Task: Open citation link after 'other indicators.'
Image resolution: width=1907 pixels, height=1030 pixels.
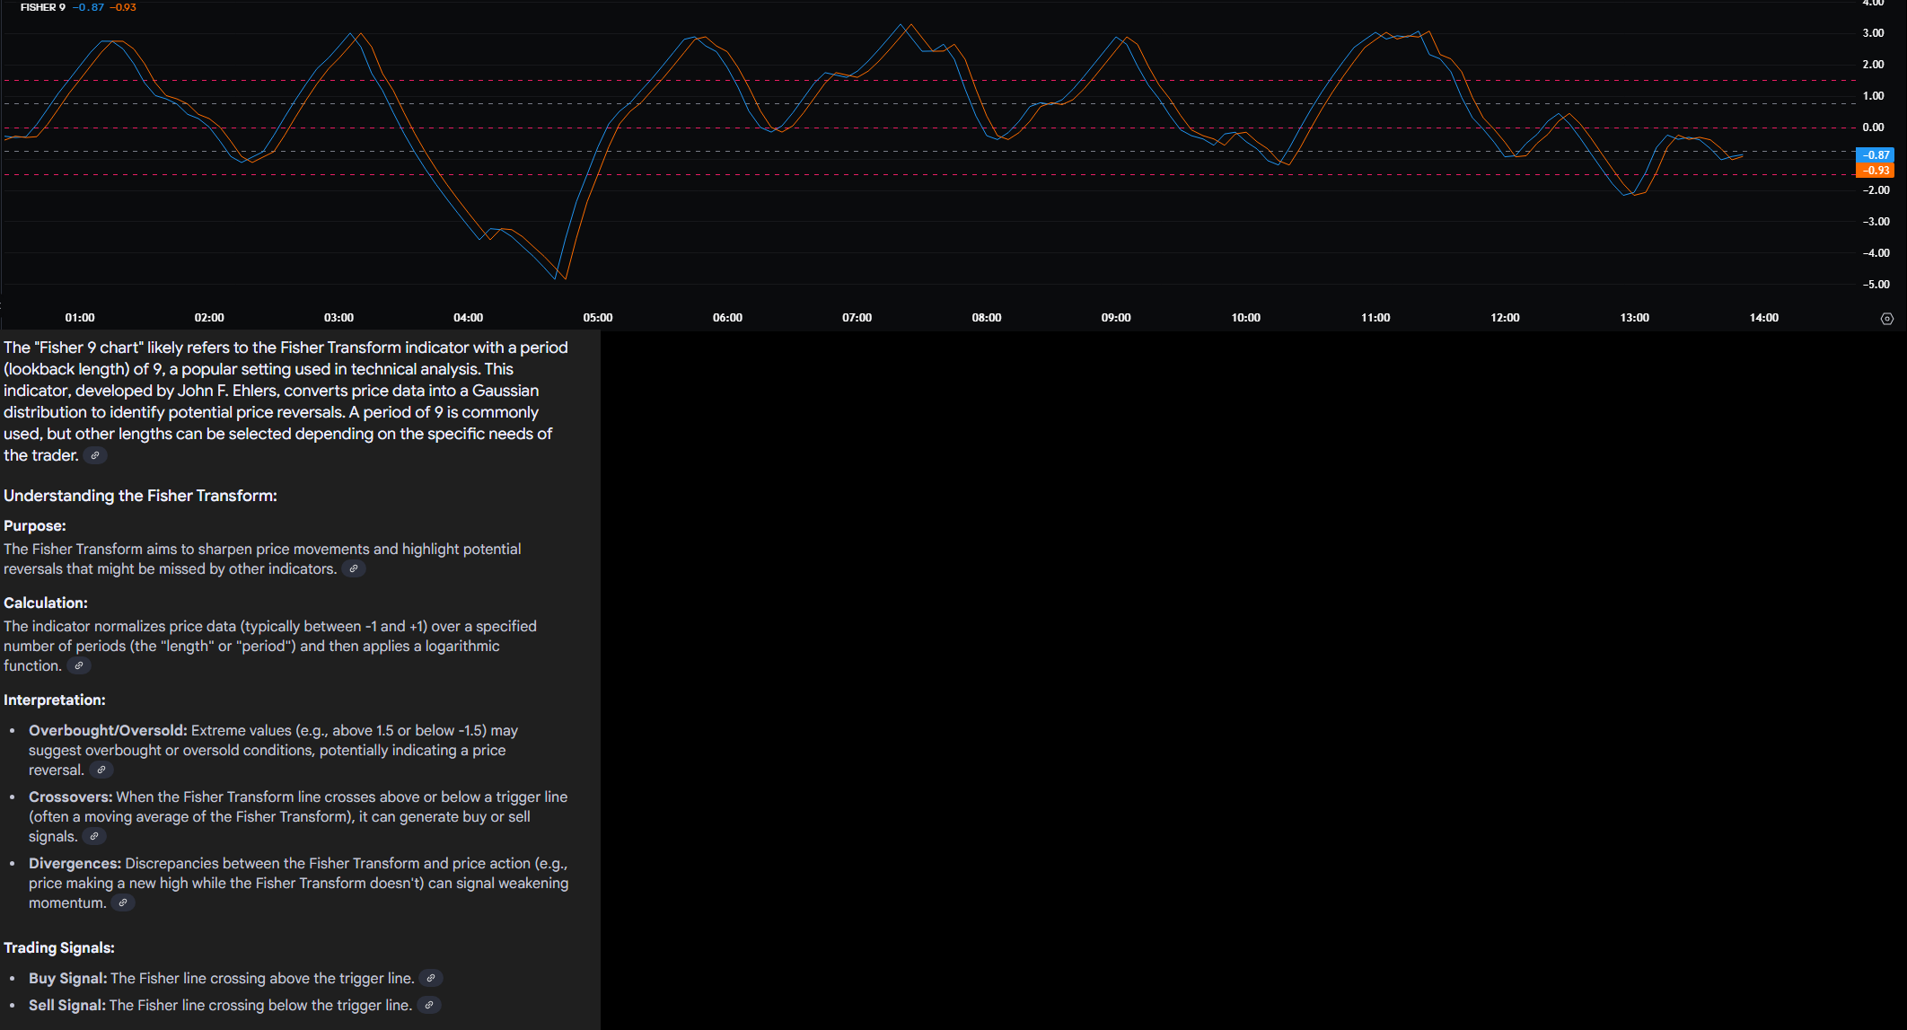Action: coord(354,568)
